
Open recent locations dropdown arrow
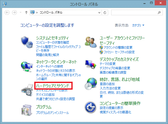tap(20, 13)
